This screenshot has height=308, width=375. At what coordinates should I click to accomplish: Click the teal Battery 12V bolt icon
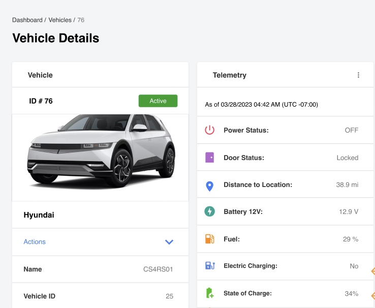(209, 211)
